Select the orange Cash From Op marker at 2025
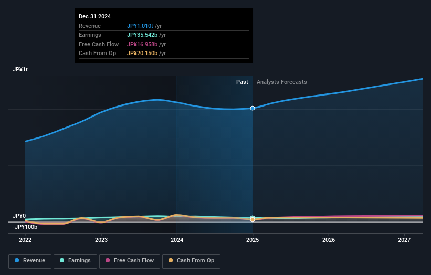This screenshot has width=431, height=275. tap(253, 219)
